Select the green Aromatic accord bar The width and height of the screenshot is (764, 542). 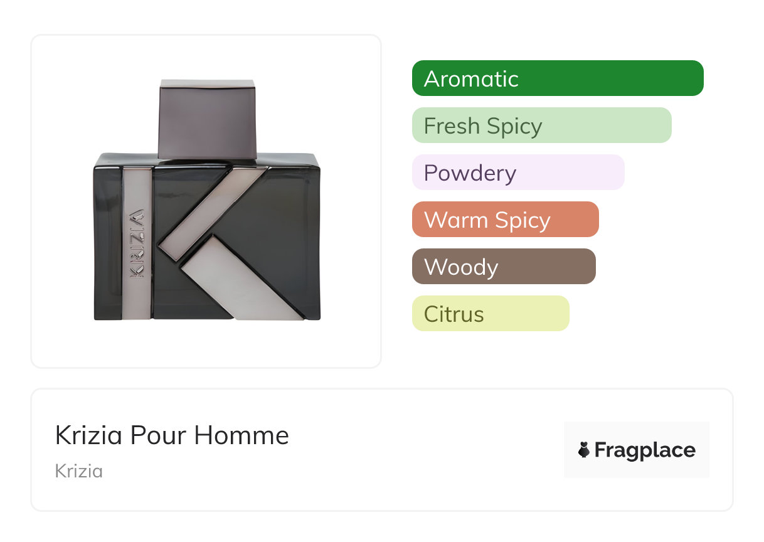click(557, 78)
